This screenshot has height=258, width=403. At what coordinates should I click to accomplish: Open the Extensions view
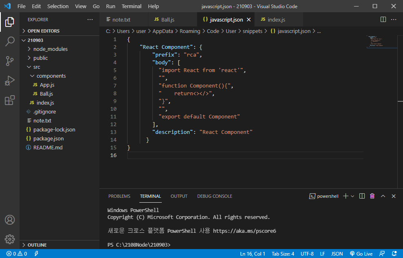9,100
